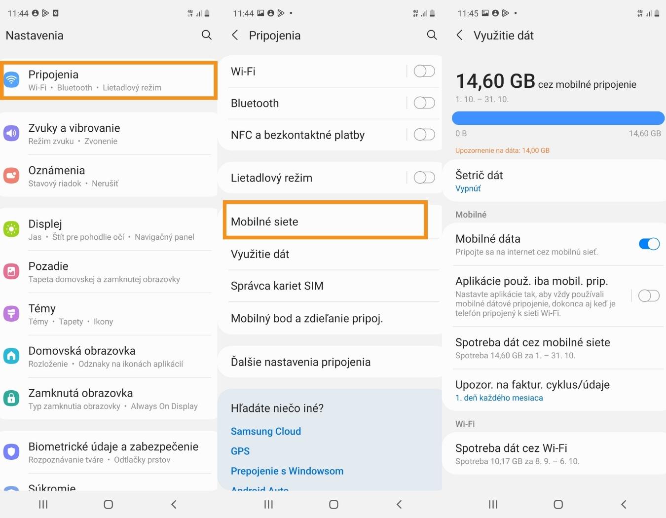Tap the speaker icon for Zvuky a vibrovanie
666x518 pixels.
pyautogui.click(x=11, y=133)
